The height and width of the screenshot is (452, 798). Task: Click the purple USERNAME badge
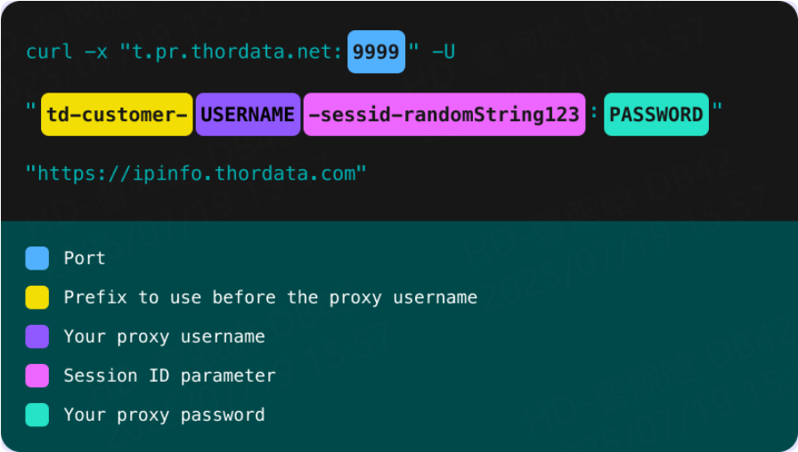pos(248,114)
